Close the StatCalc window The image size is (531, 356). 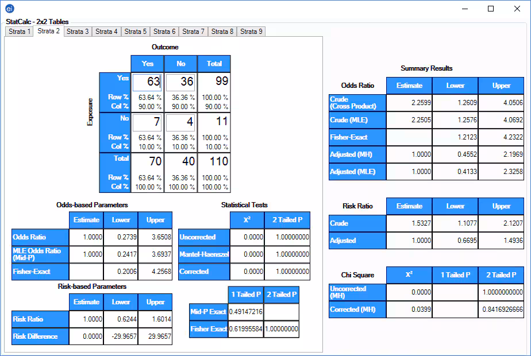tap(517, 9)
